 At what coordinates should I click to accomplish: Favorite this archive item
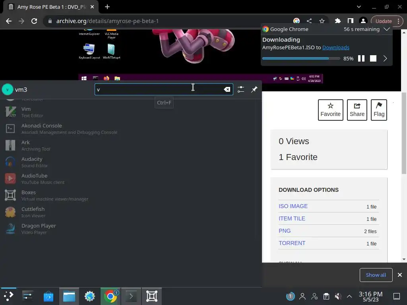pos(330,110)
